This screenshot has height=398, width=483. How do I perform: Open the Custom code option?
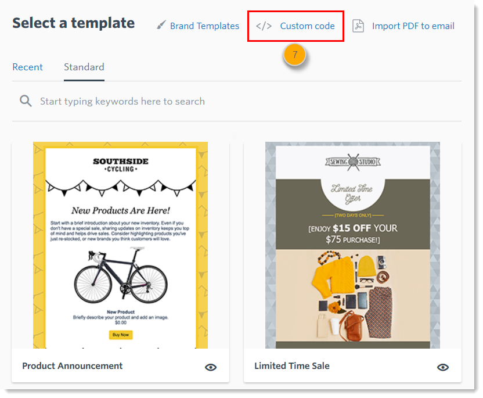(307, 26)
